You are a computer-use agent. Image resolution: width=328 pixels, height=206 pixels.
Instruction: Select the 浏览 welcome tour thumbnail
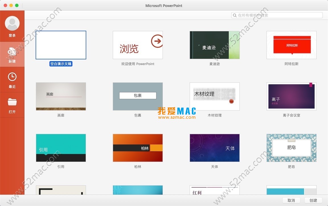138,45
